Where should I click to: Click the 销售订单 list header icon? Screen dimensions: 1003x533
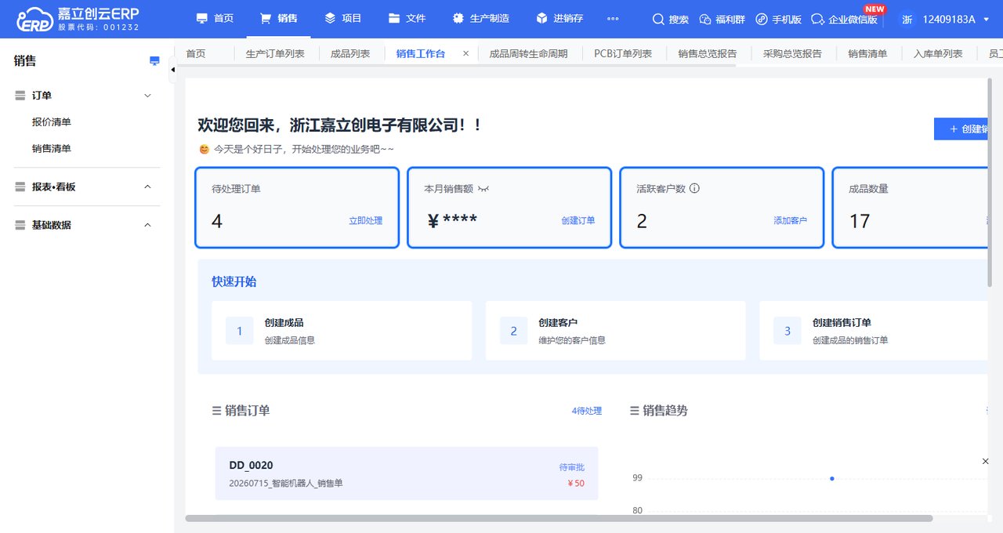pos(217,411)
